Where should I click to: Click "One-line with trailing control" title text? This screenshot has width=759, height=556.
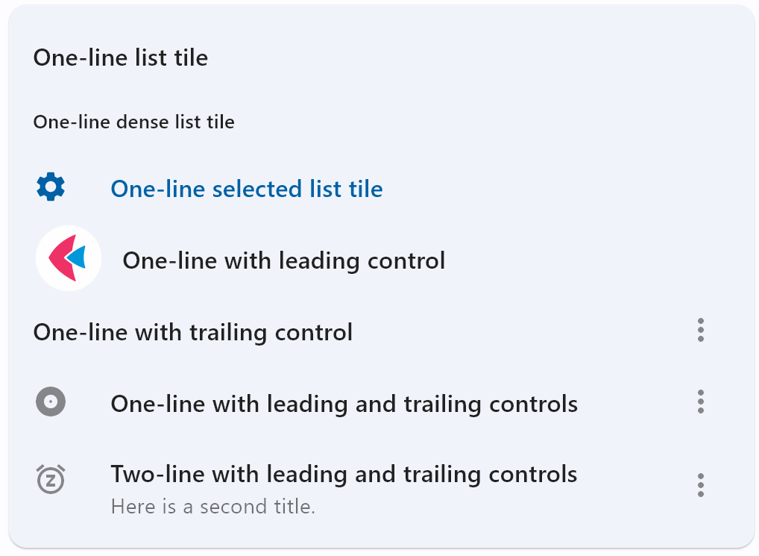[192, 332]
